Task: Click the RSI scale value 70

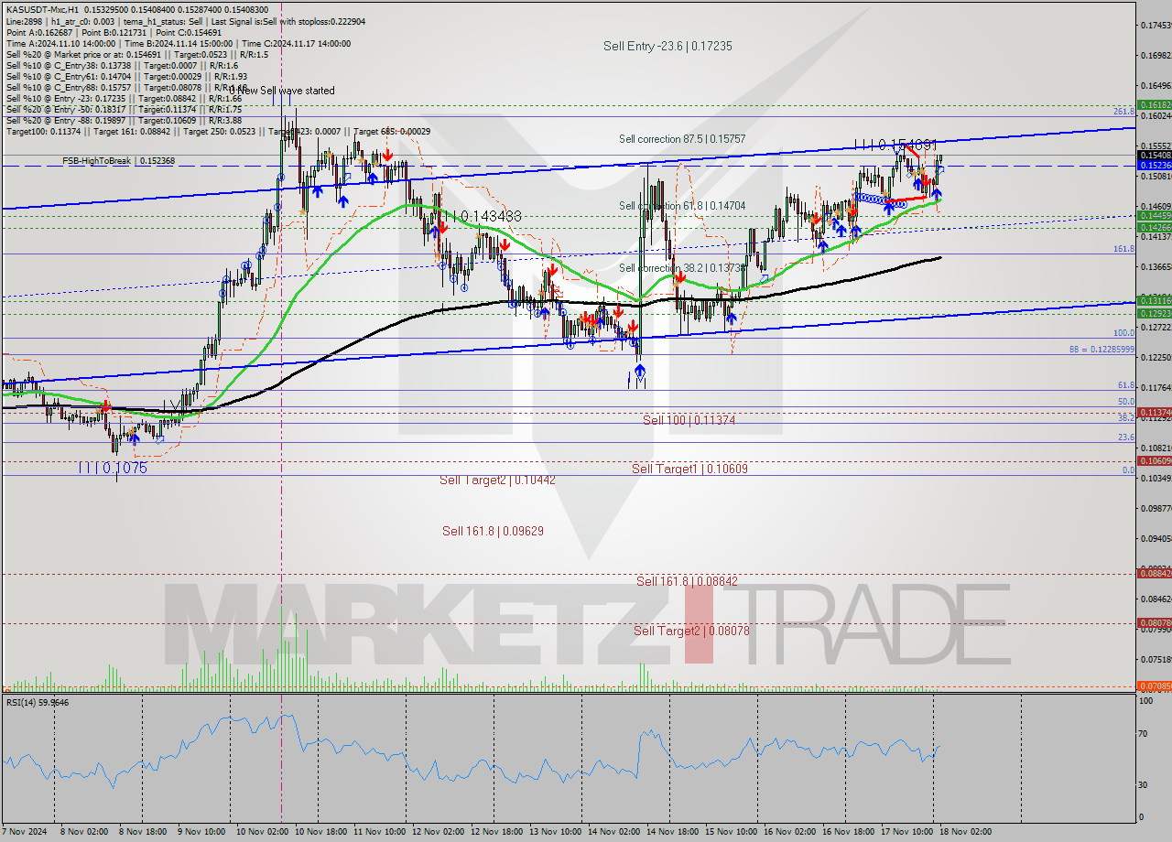Action: click(x=1145, y=733)
